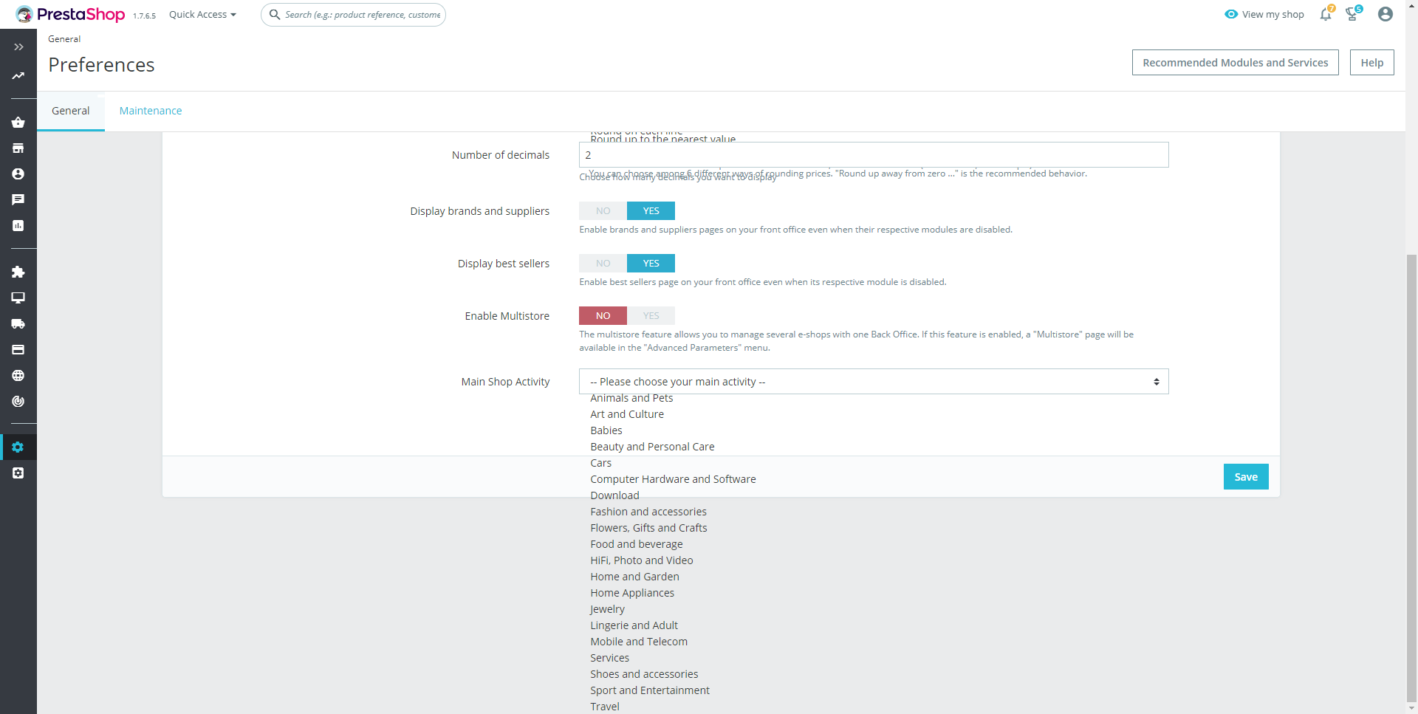
Task: Open notifications bell in header
Action: [x=1326, y=14]
